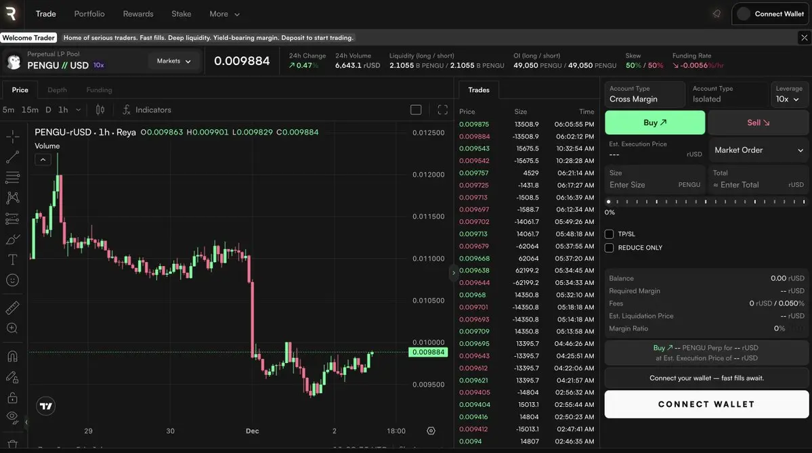Click the large CONNECT WALLET button
The image size is (812, 453).
pos(706,404)
